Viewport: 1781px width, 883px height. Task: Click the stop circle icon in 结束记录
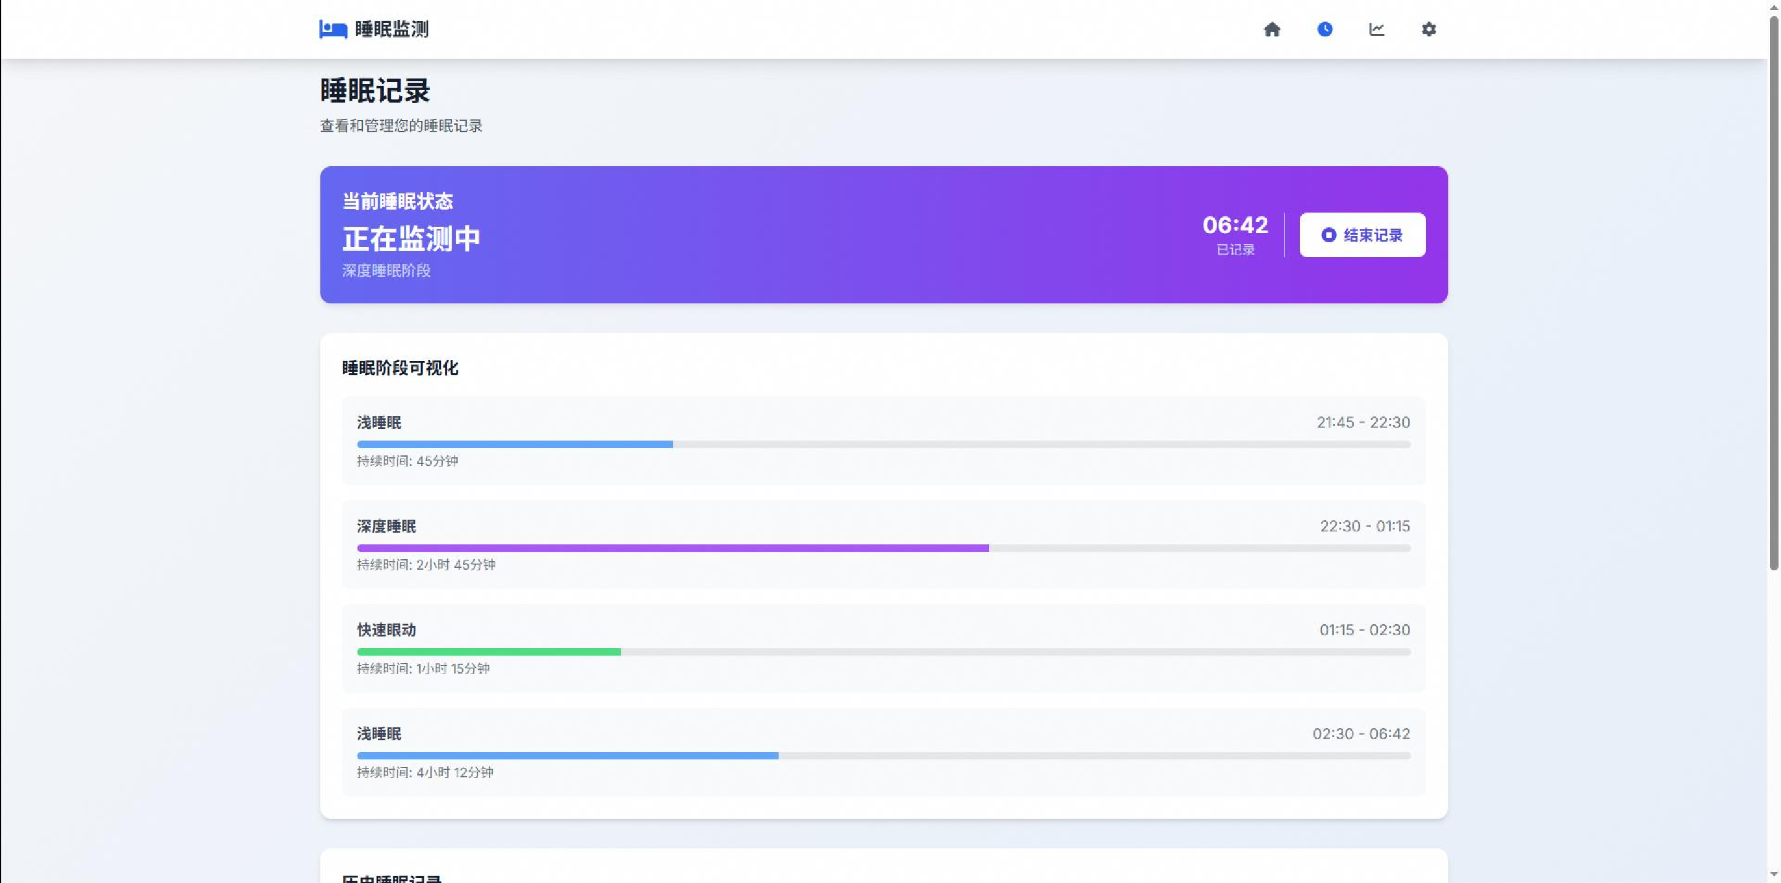point(1328,235)
